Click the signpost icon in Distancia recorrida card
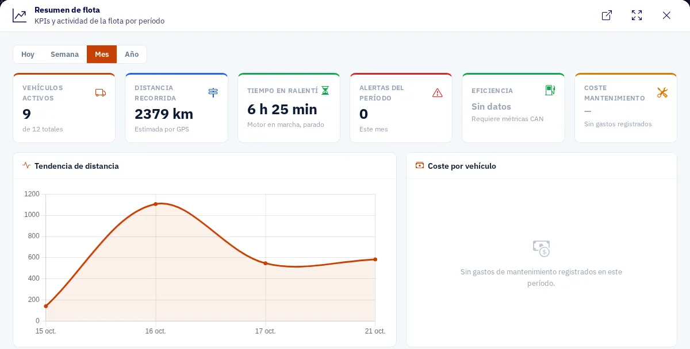690x349 pixels. click(x=213, y=92)
